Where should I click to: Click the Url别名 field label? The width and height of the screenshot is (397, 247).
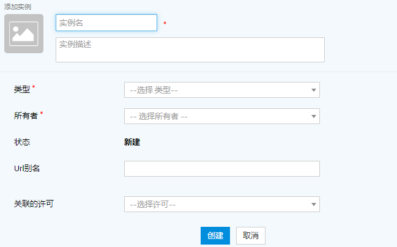(x=27, y=168)
